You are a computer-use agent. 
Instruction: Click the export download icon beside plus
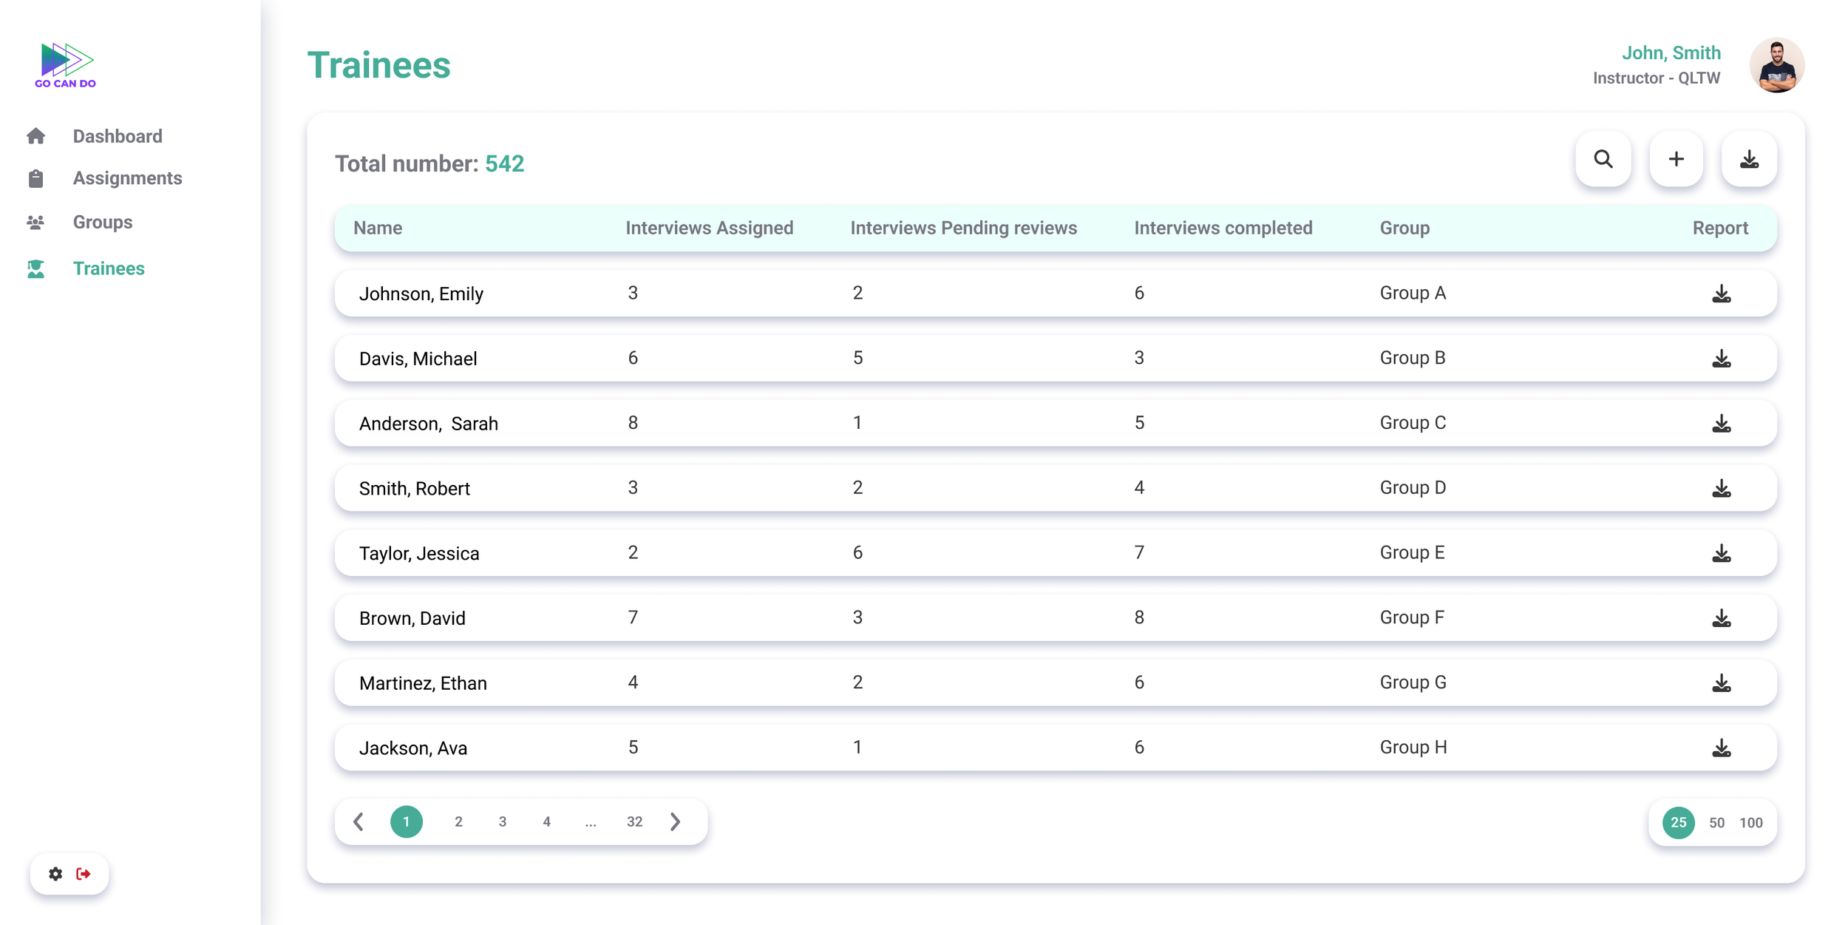pyautogui.click(x=1748, y=159)
